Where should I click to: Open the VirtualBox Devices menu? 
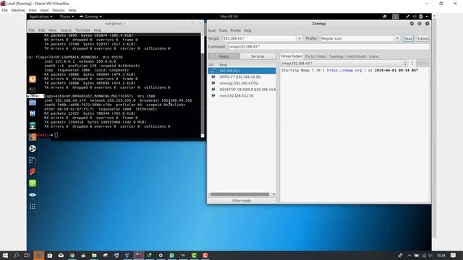58,10
